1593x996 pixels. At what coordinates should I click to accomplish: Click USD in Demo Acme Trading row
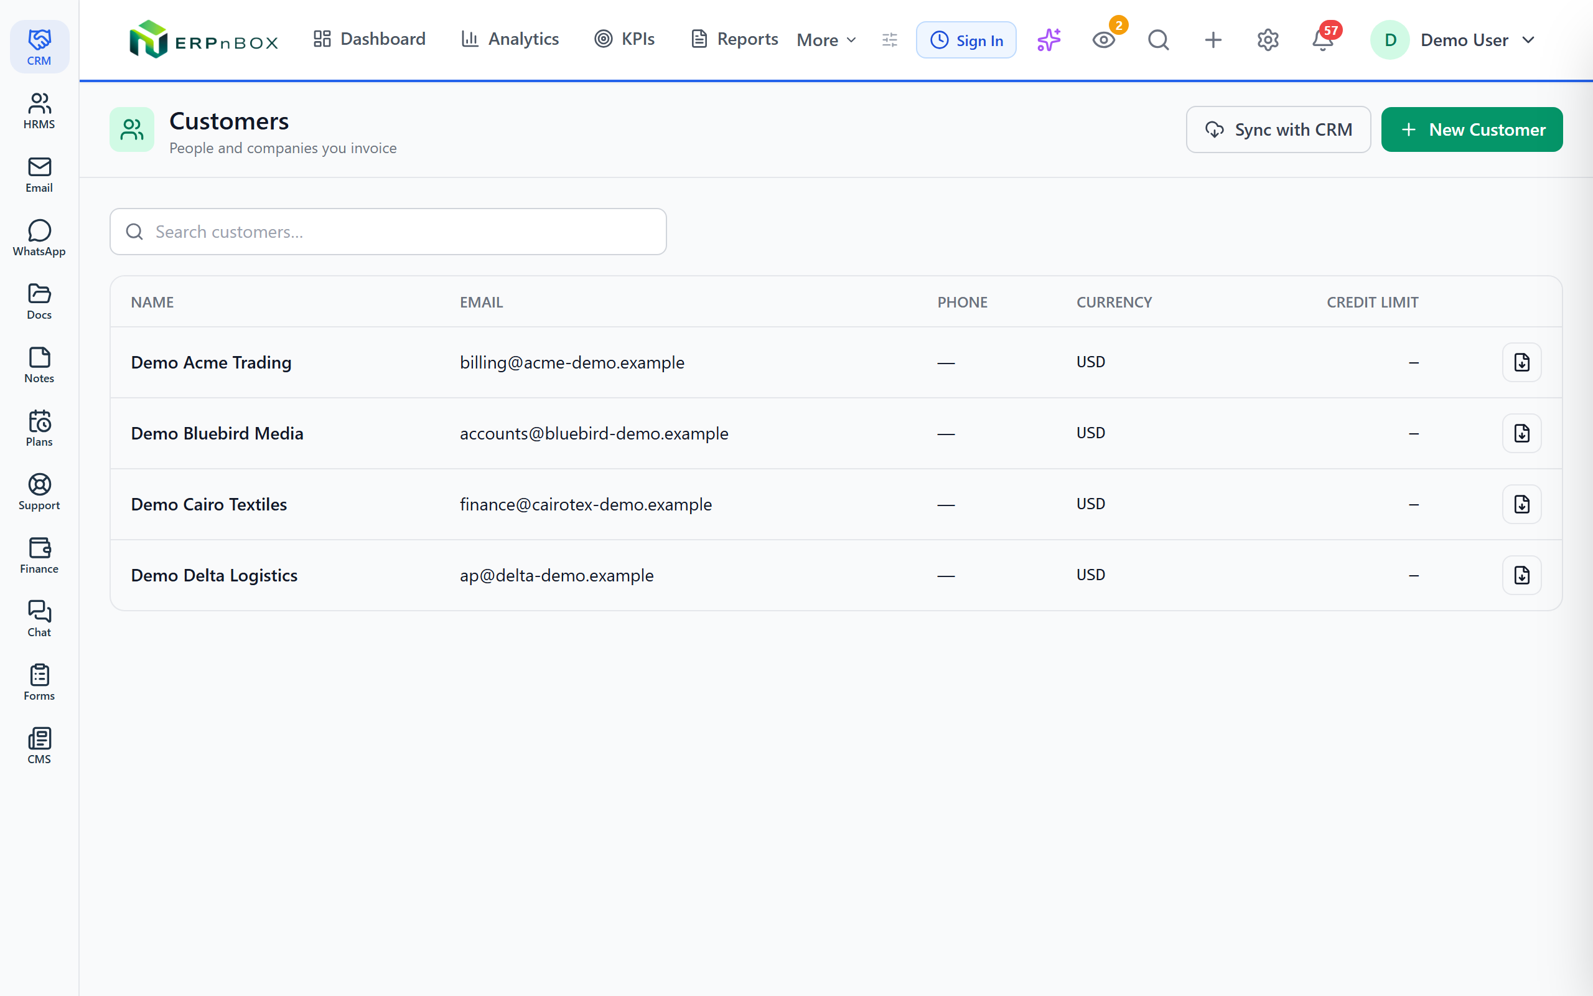(x=1091, y=362)
